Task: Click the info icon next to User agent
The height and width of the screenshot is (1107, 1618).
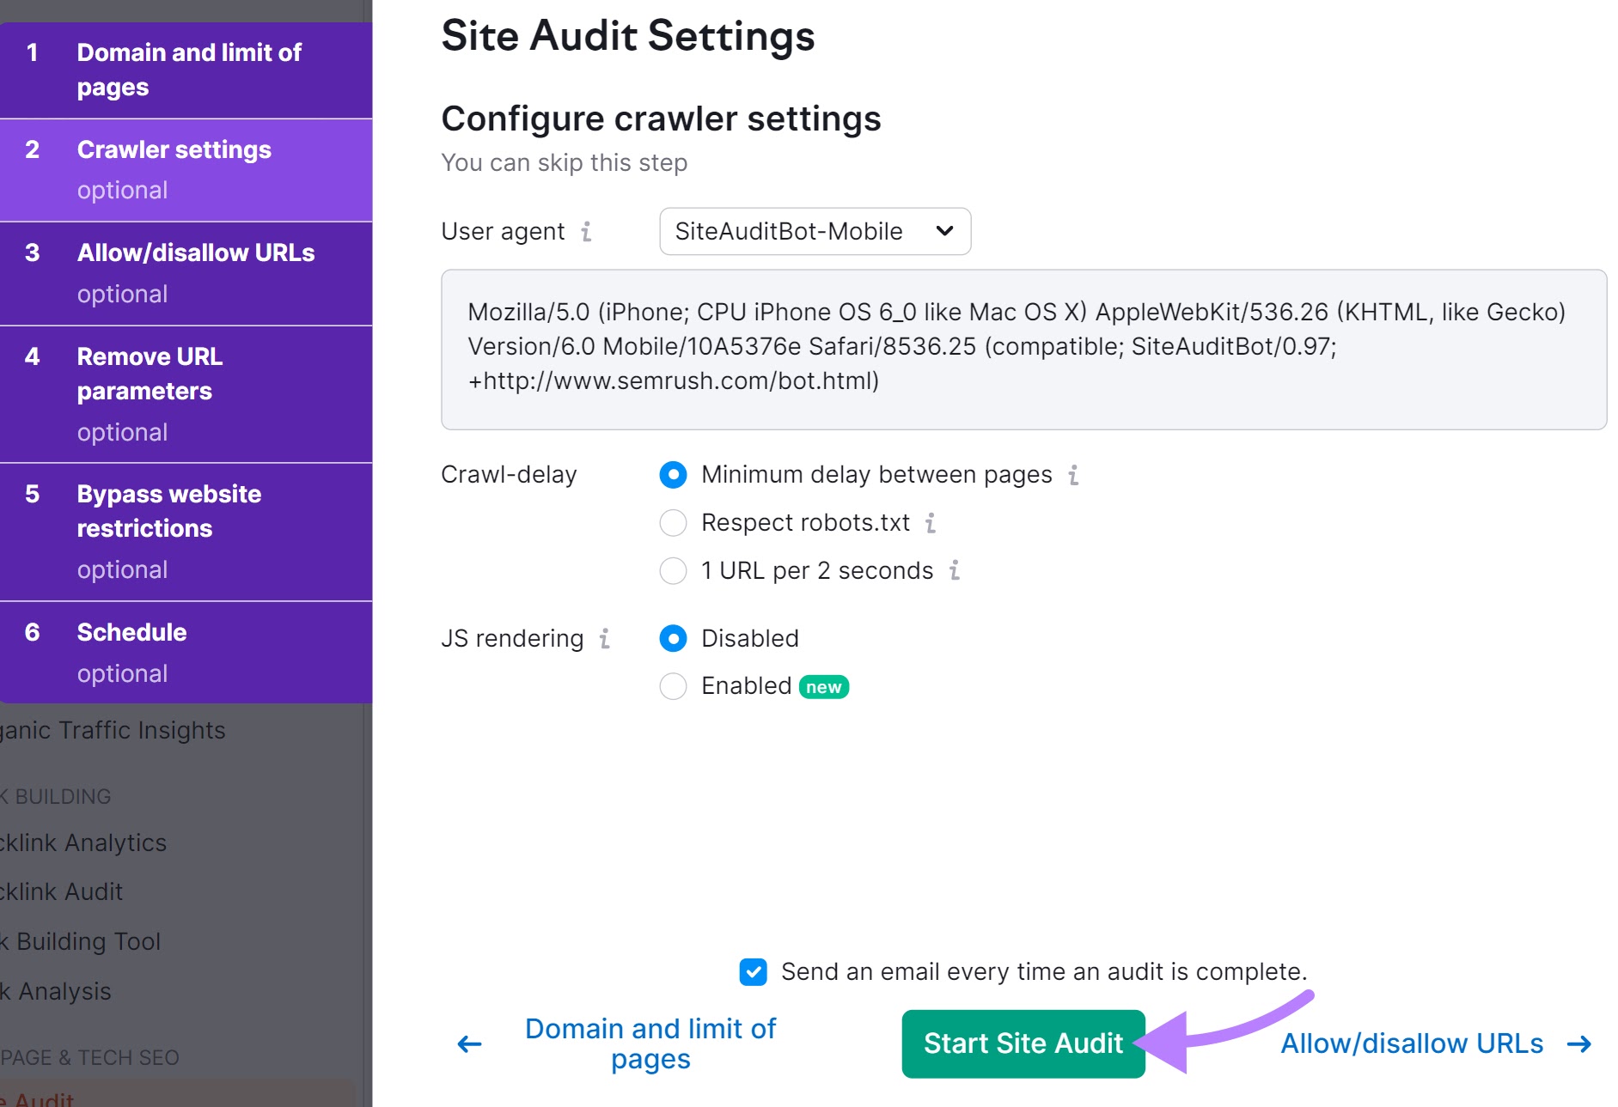Action: pos(586,231)
